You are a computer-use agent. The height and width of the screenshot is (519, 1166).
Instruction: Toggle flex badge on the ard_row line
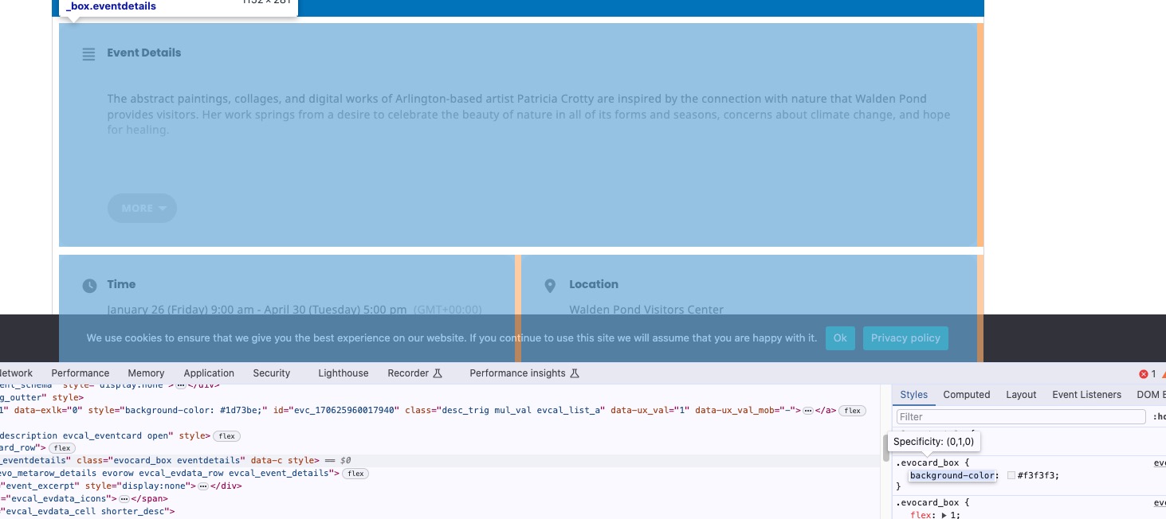(62, 448)
